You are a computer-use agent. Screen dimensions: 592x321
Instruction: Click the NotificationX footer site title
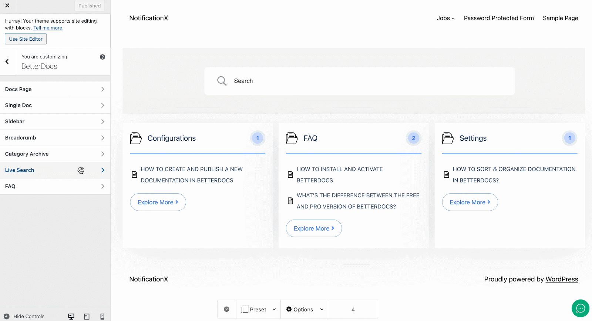(x=149, y=279)
